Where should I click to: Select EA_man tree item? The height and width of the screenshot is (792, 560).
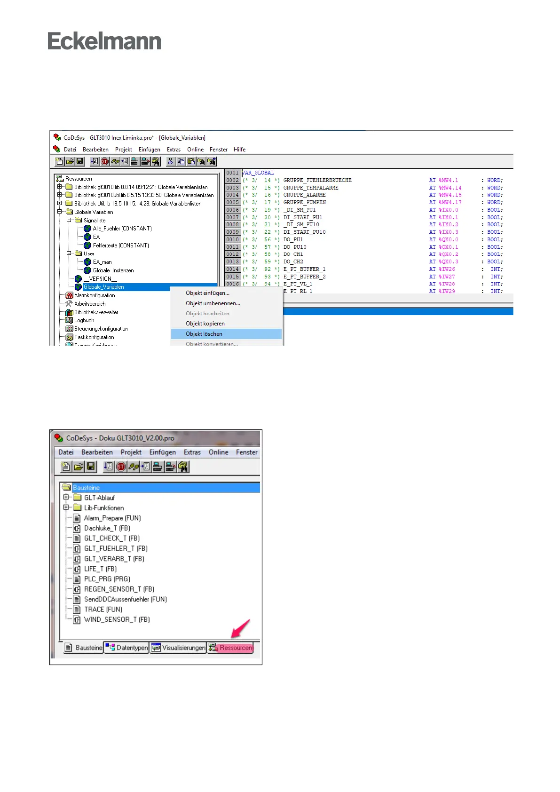click(x=102, y=262)
